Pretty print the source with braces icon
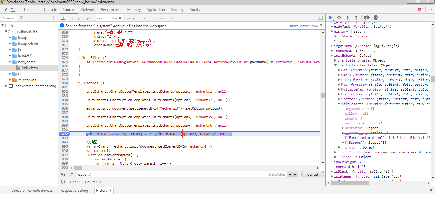 click(63, 182)
